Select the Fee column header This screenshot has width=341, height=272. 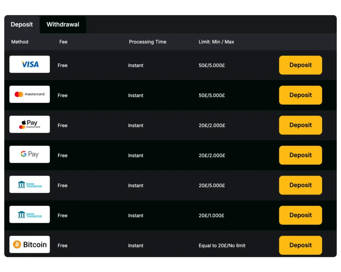pos(63,42)
